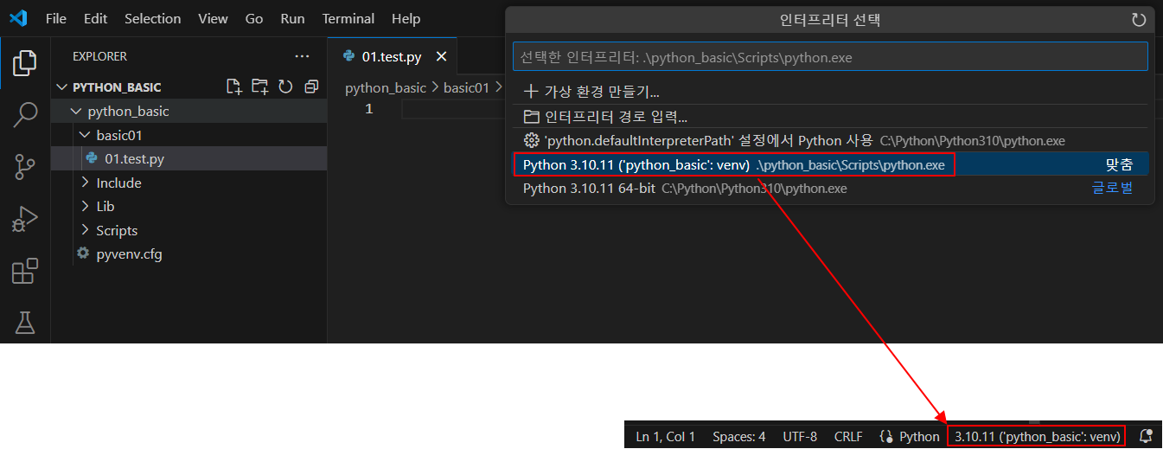Change file encoding via UTF-8

click(800, 437)
